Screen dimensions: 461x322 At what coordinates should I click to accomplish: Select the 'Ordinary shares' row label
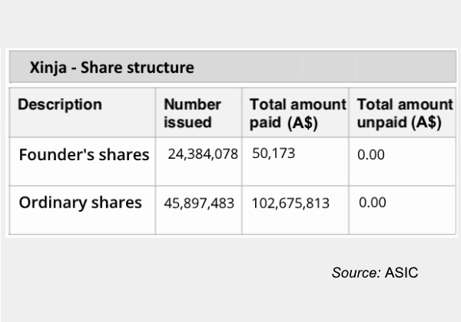pyautogui.click(x=80, y=202)
